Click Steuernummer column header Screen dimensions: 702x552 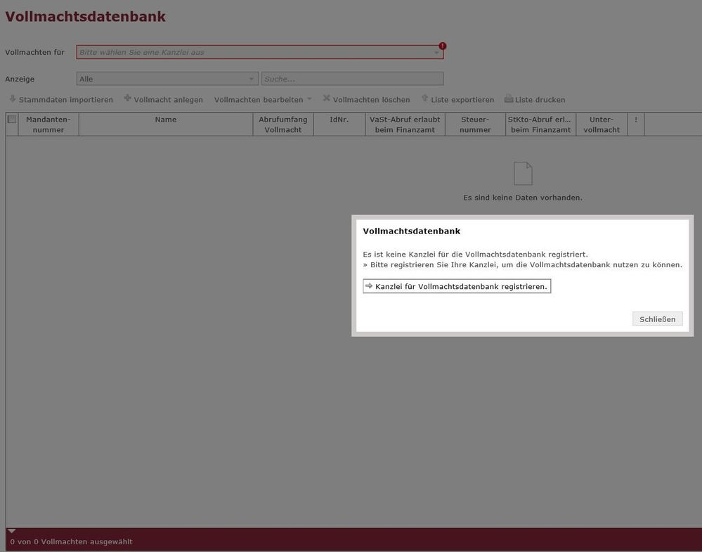click(475, 124)
